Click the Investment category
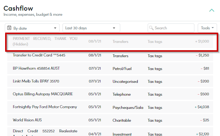The width and height of the screenshot is (220, 136). (x=122, y=134)
